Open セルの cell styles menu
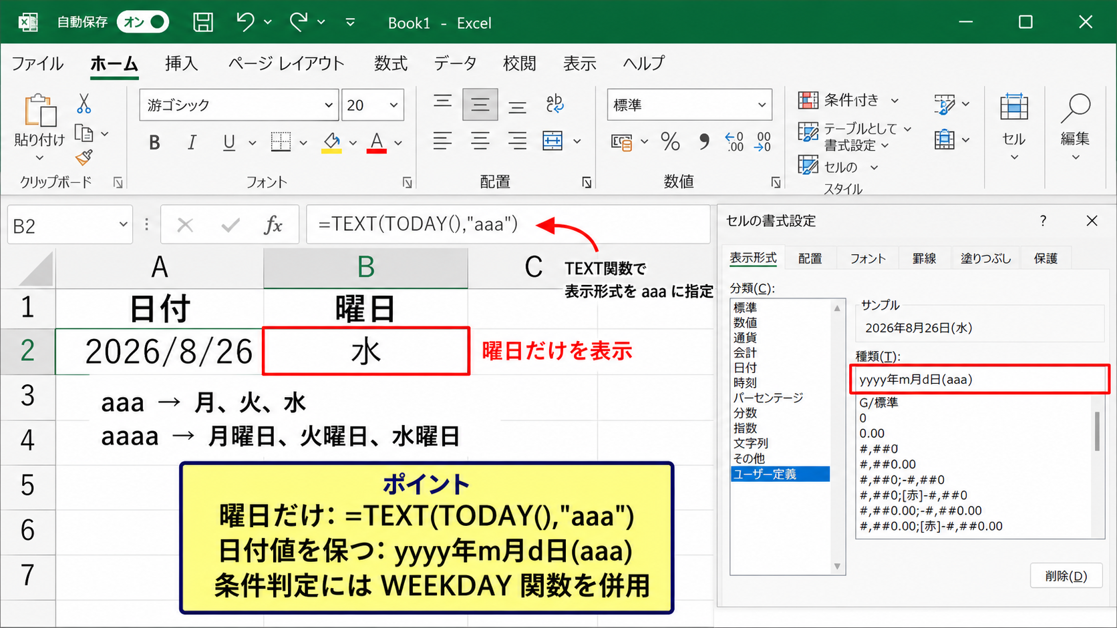 click(x=838, y=166)
